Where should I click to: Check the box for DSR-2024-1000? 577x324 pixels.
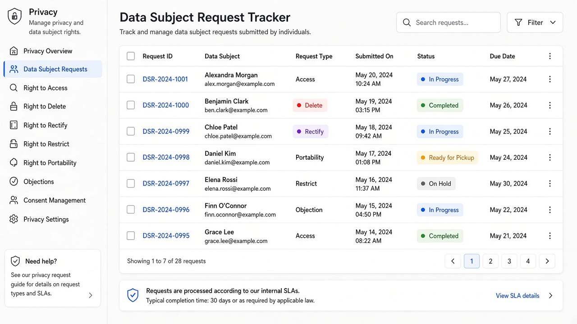131,105
